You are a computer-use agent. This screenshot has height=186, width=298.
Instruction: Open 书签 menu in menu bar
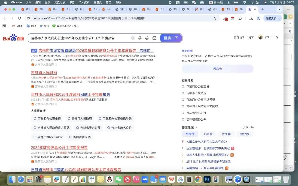[72, 2]
